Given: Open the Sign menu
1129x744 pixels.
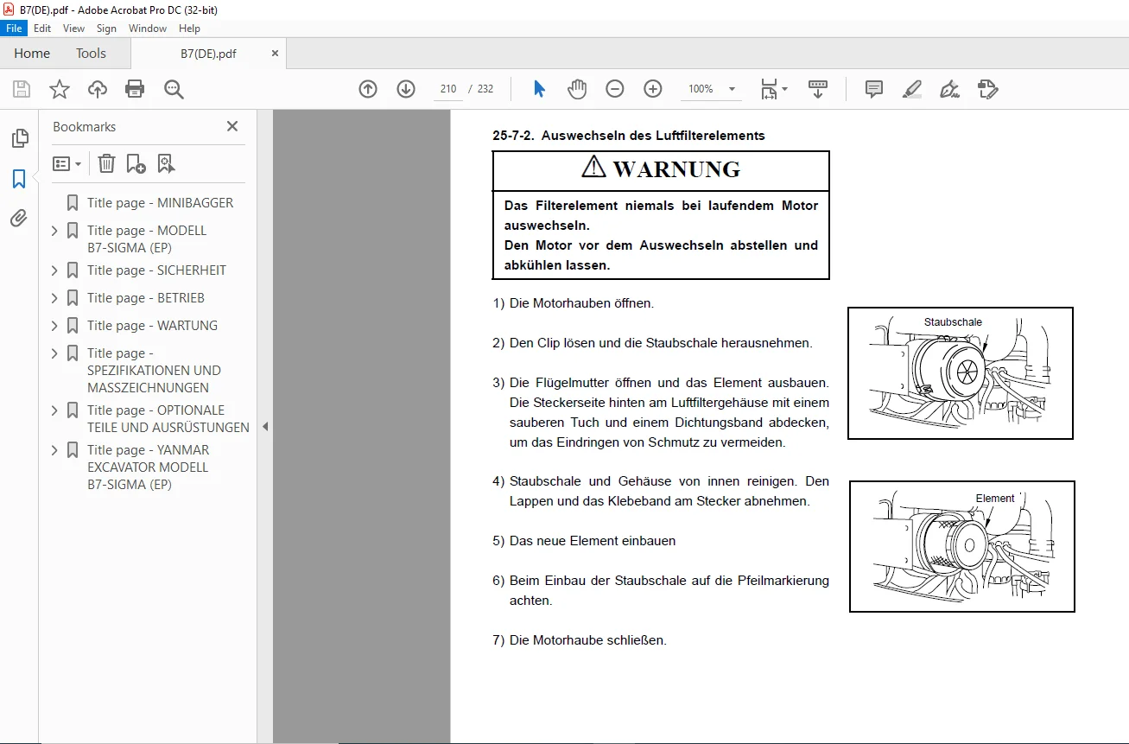Looking at the screenshot, I should tap(106, 29).
